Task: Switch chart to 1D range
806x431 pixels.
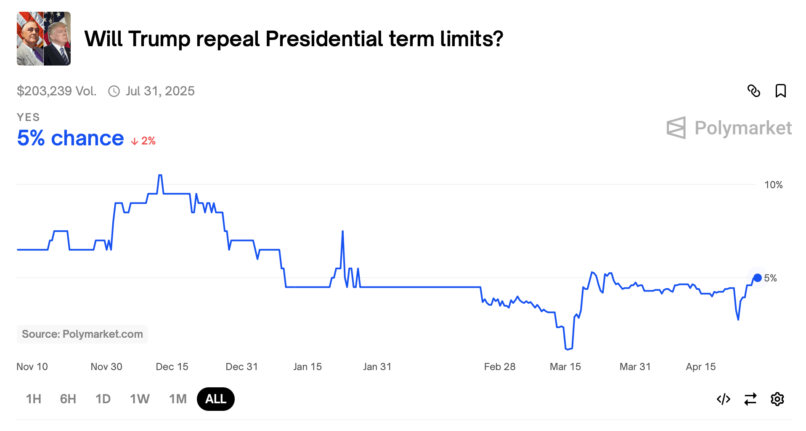Action: pos(103,399)
